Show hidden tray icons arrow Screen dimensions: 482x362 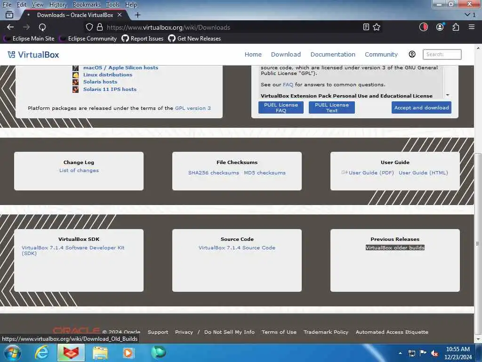click(x=400, y=353)
